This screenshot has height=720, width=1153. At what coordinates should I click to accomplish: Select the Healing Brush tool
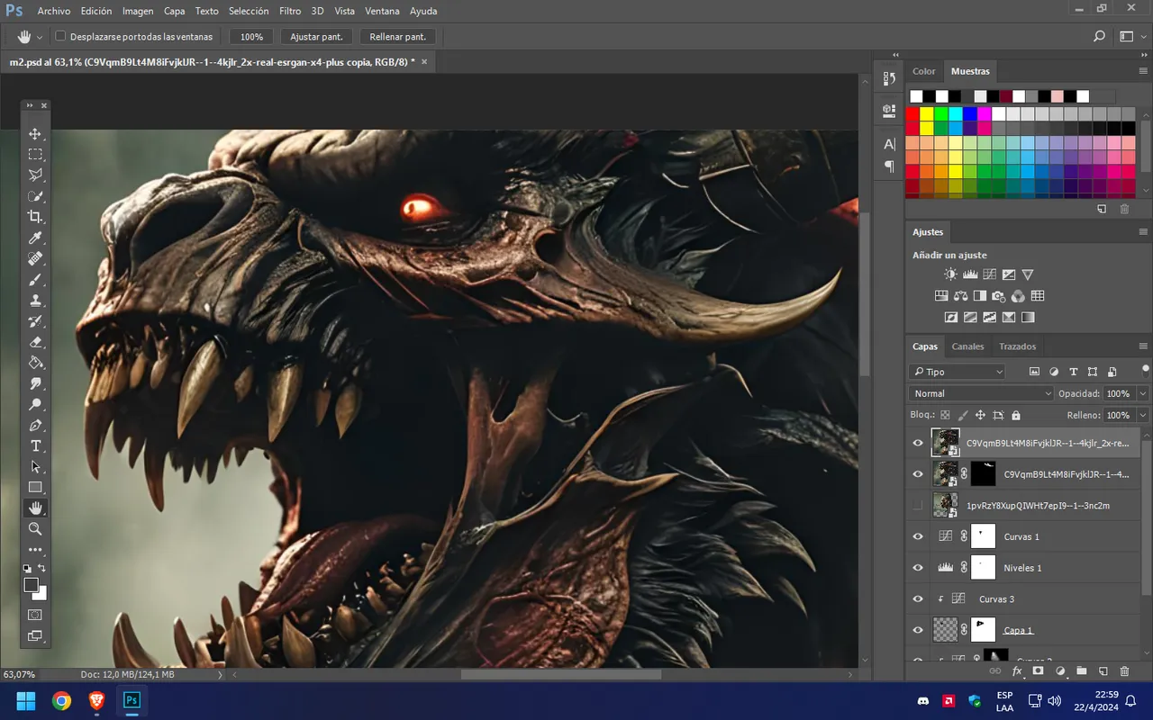35,259
